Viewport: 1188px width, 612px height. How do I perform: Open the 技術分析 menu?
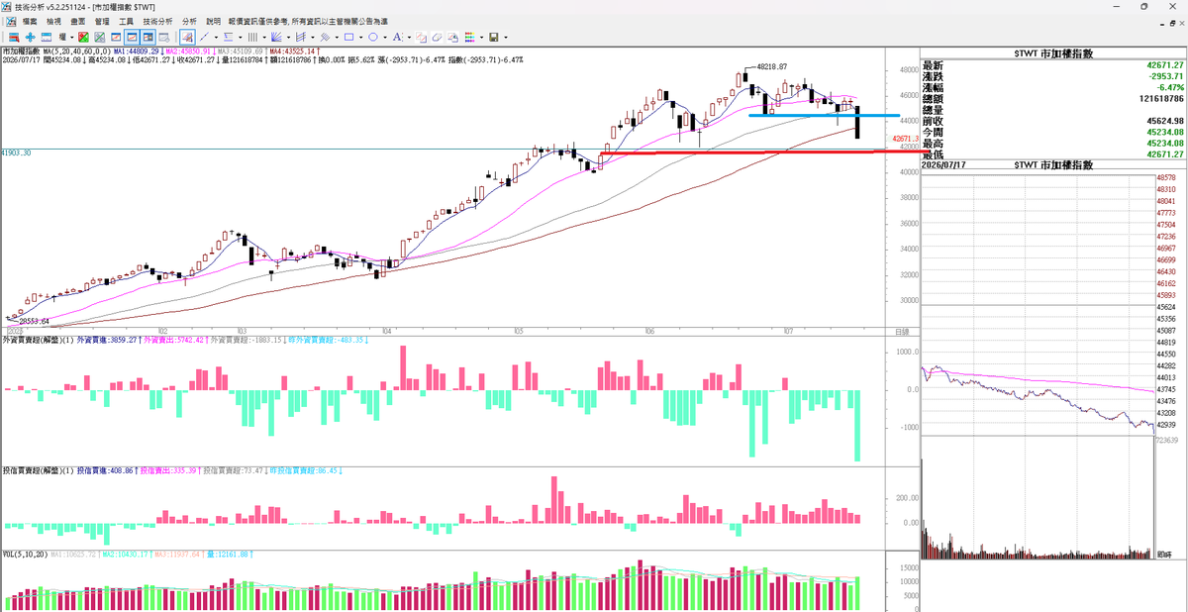156,20
